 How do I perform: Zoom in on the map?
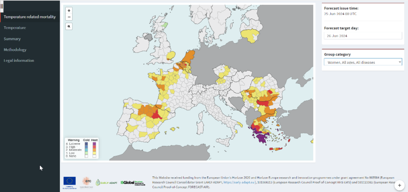point(69,11)
